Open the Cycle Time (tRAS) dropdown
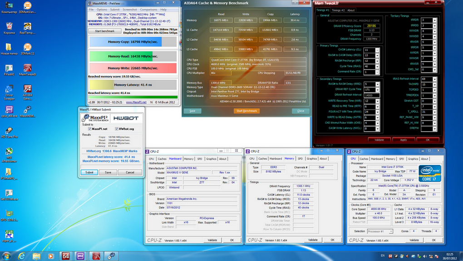The height and width of the screenshot is (261, 463). coord(377,66)
